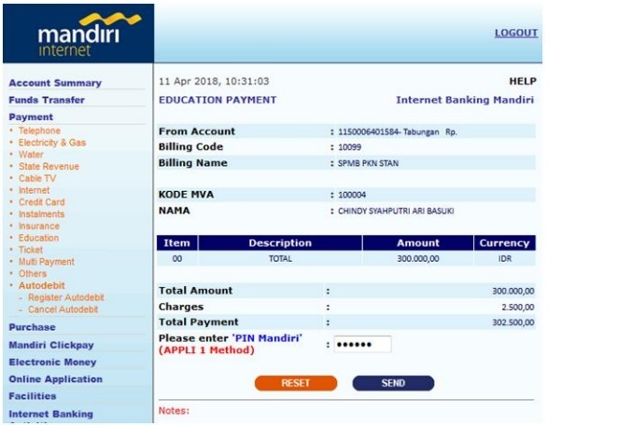
Task: Open Electronic Money menu
Action: click(52, 363)
